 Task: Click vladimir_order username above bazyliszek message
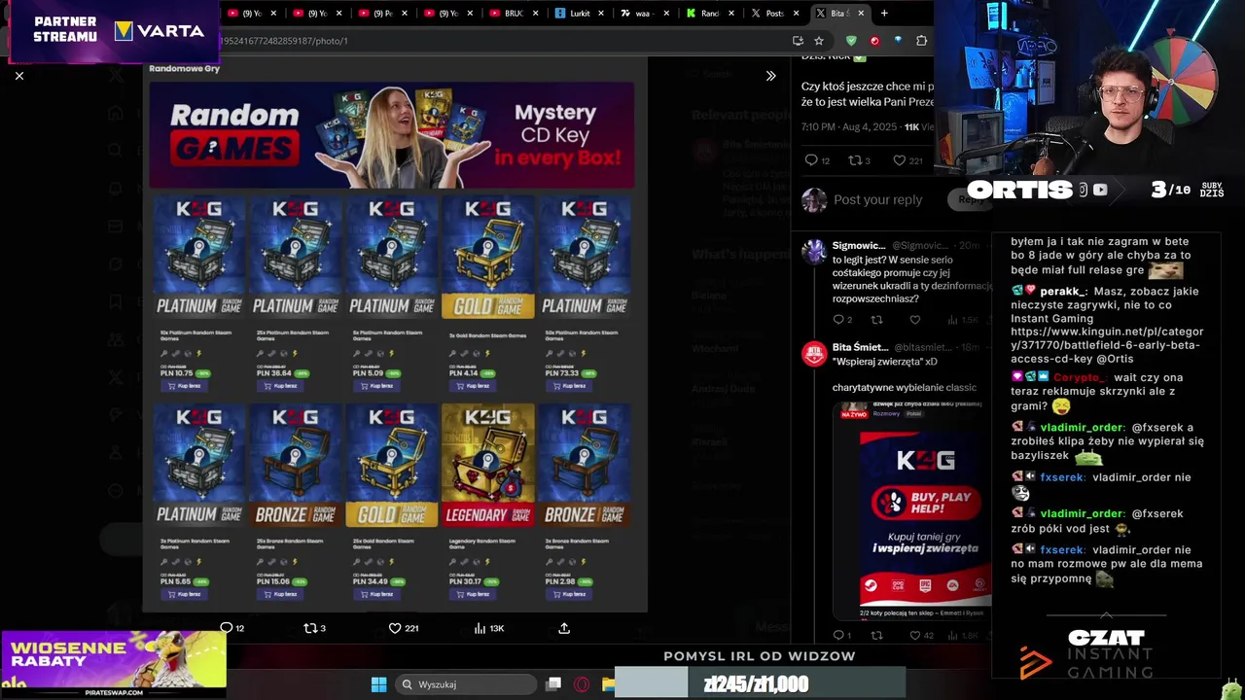(1082, 428)
